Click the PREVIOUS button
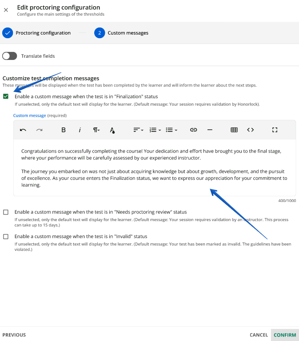This screenshot has width=299, height=341. tap(14, 335)
